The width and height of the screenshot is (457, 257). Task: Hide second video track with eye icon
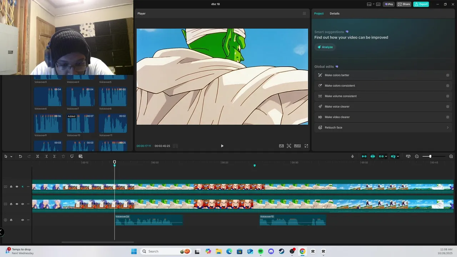click(x=17, y=204)
